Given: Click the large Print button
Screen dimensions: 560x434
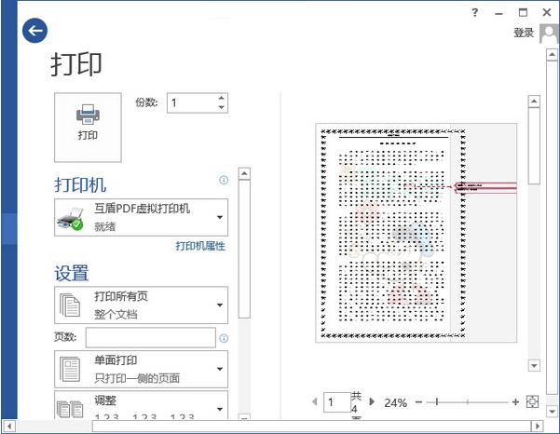Looking at the screenshot, I should (x=88, y=128).
